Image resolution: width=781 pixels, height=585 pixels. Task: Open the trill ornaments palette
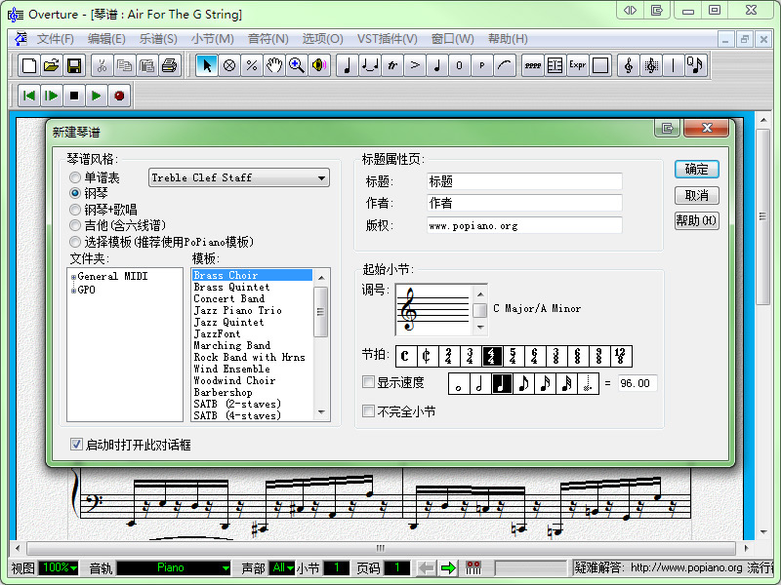392,65
